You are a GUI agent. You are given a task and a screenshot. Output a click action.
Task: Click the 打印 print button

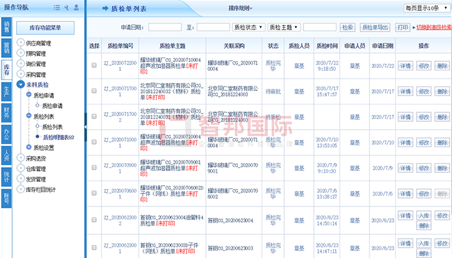402,27
